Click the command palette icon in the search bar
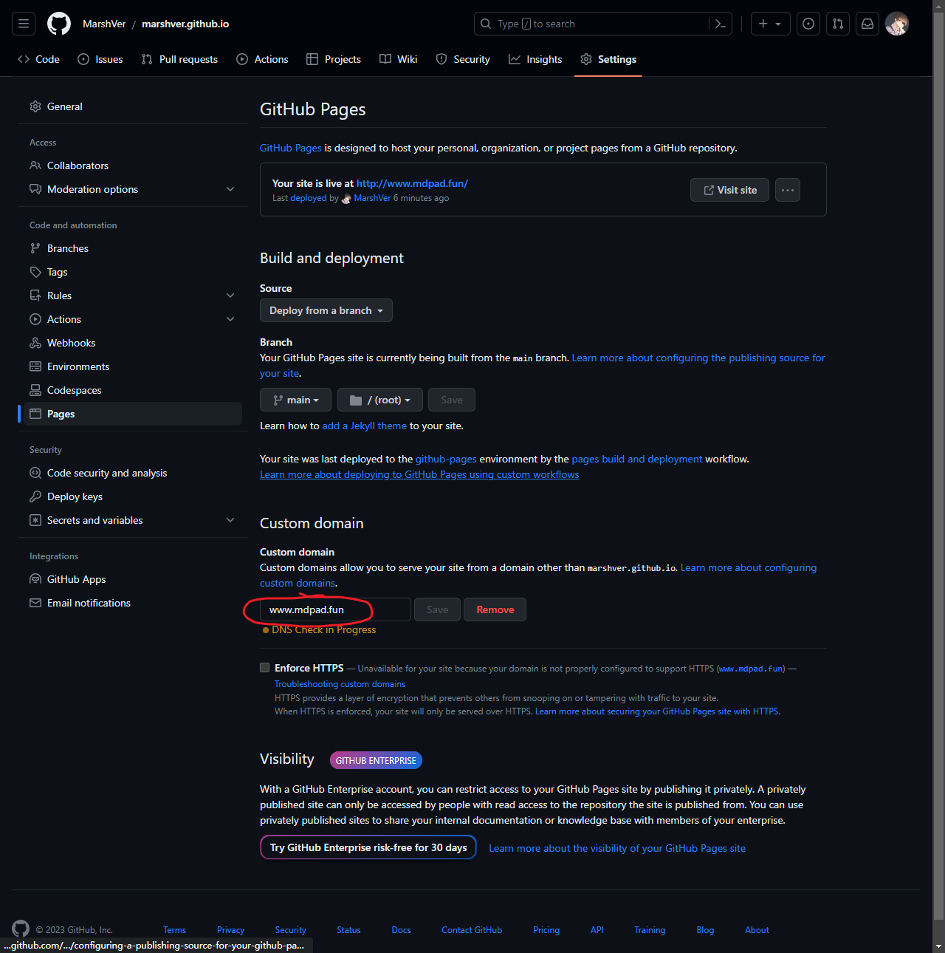This screenshot has width=945, height=953. 720,23
